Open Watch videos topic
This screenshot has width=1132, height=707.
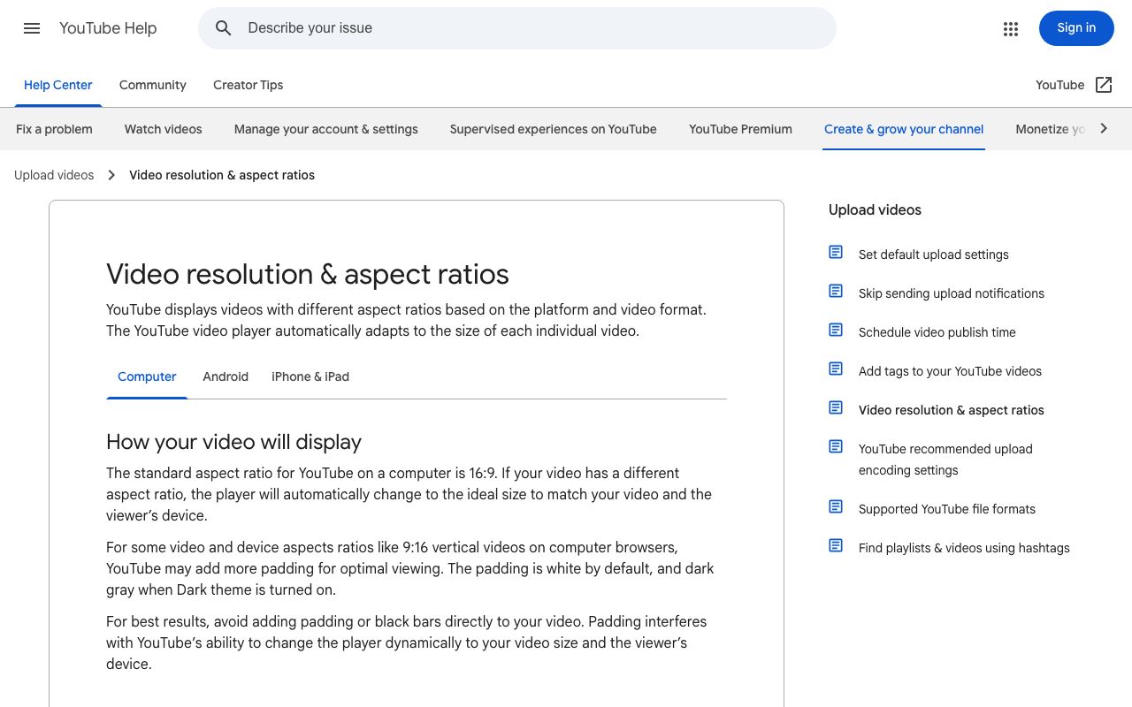[x=164, y=129]
